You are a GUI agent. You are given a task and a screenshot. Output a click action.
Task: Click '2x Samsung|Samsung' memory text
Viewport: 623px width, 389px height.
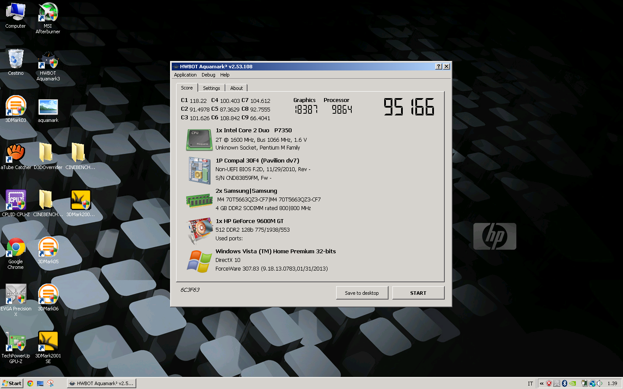(x=246, y=191)
